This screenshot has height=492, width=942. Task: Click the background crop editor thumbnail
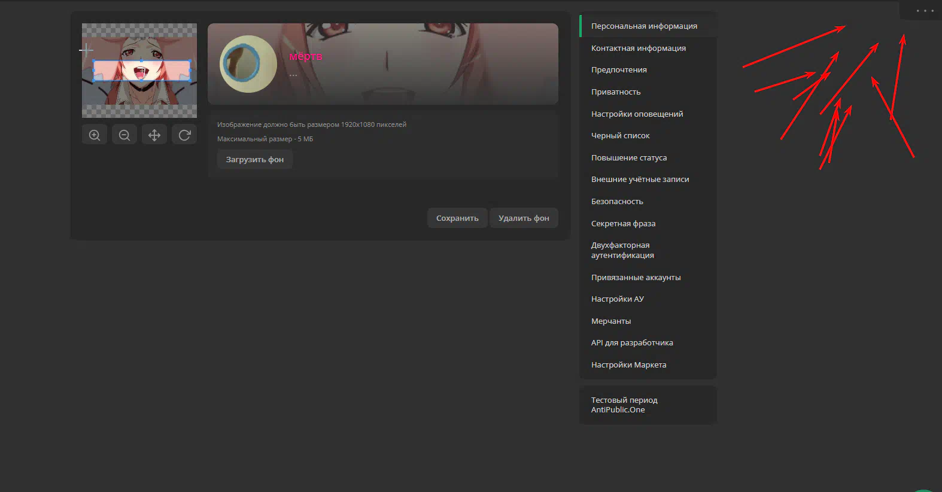coord(139,71)
